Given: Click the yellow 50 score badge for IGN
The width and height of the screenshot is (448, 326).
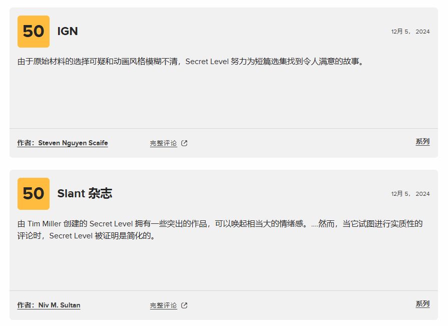Looking at the screenshot, I should [x=34, y=32].
